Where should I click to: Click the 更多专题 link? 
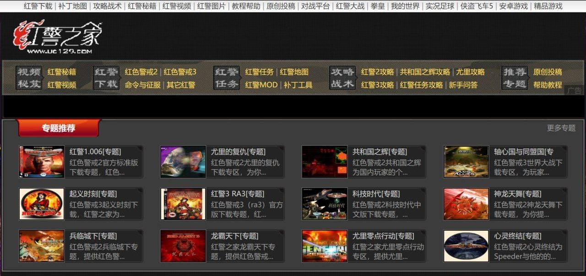(561, 128)
